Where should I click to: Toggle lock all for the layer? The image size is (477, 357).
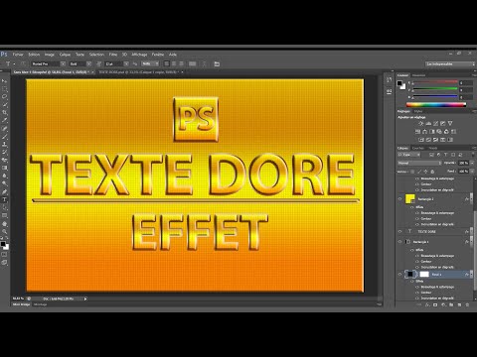pyautogui.click(x=432, y=172)
